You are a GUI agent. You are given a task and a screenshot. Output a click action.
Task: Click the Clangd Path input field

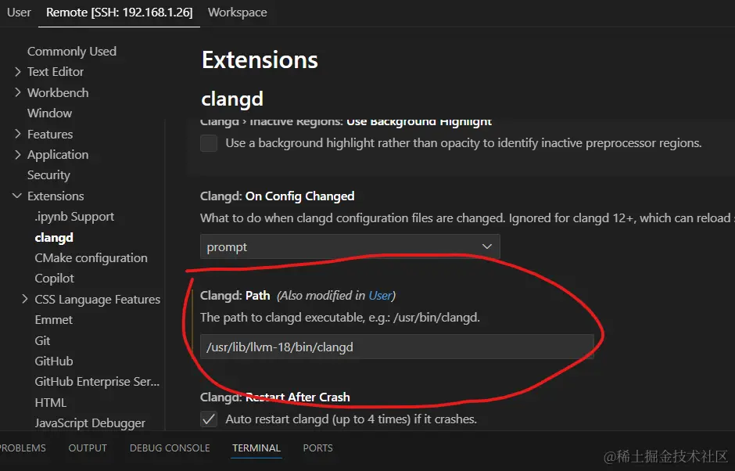pyautogui.click(x=396, y=347)
